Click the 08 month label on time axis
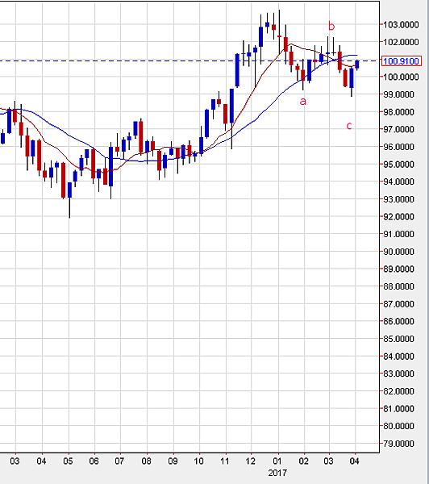 pyautogui.click(x=146, y=461)
